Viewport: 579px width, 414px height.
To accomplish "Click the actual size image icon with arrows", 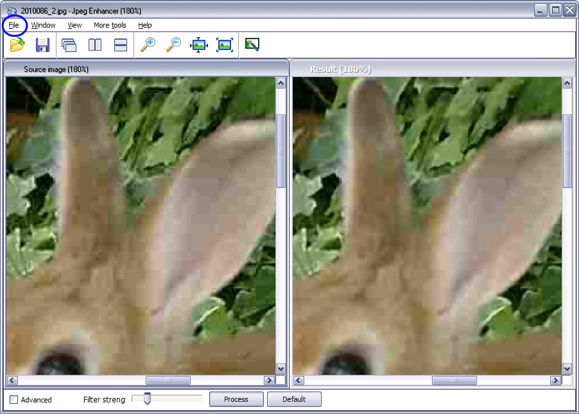I will 199,45.
